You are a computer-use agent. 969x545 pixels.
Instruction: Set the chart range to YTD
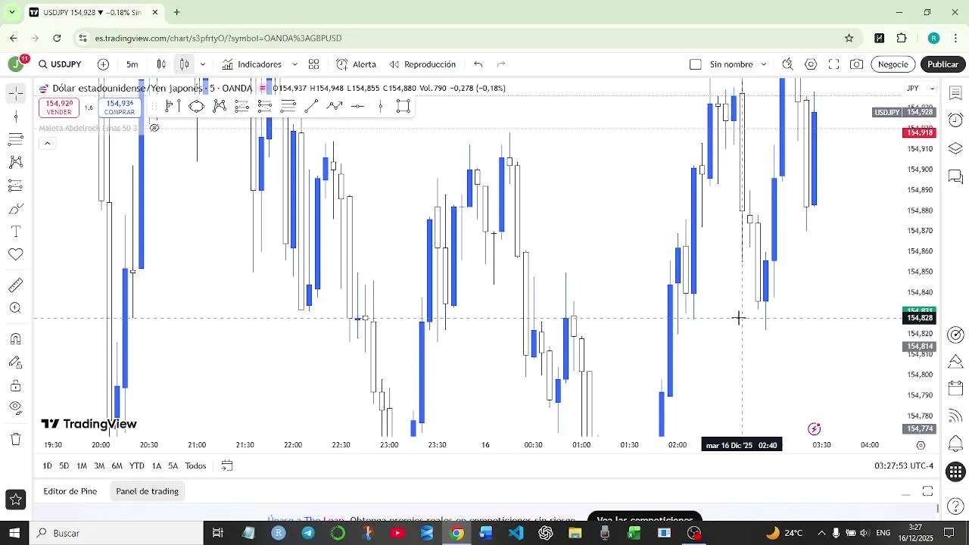tap(136, 466)
